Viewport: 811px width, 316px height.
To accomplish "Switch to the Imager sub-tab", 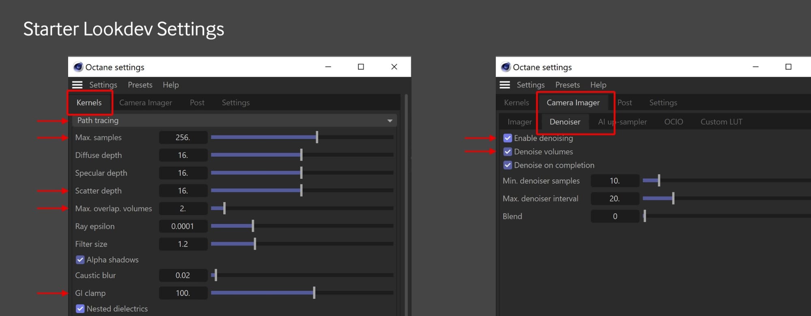I will tap(519, 122).
